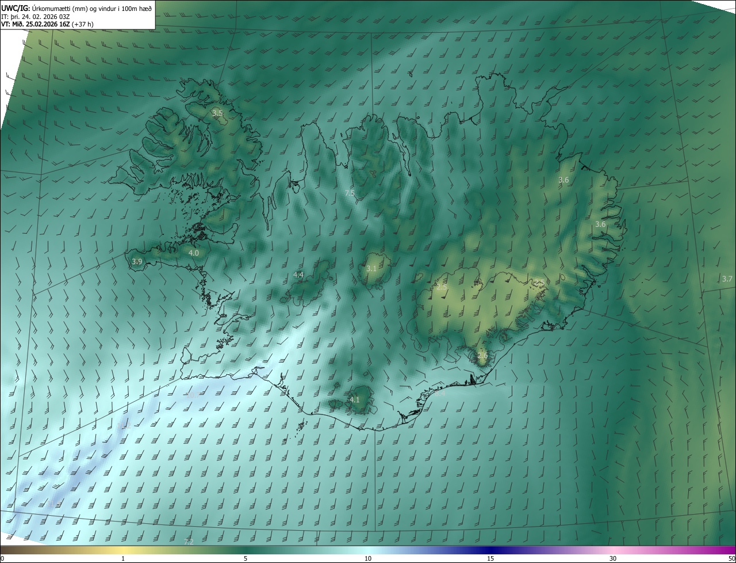Click the "10" tick on the color bar
The height and width of the screenshot is (563, 736).
(x=368, y=558)
